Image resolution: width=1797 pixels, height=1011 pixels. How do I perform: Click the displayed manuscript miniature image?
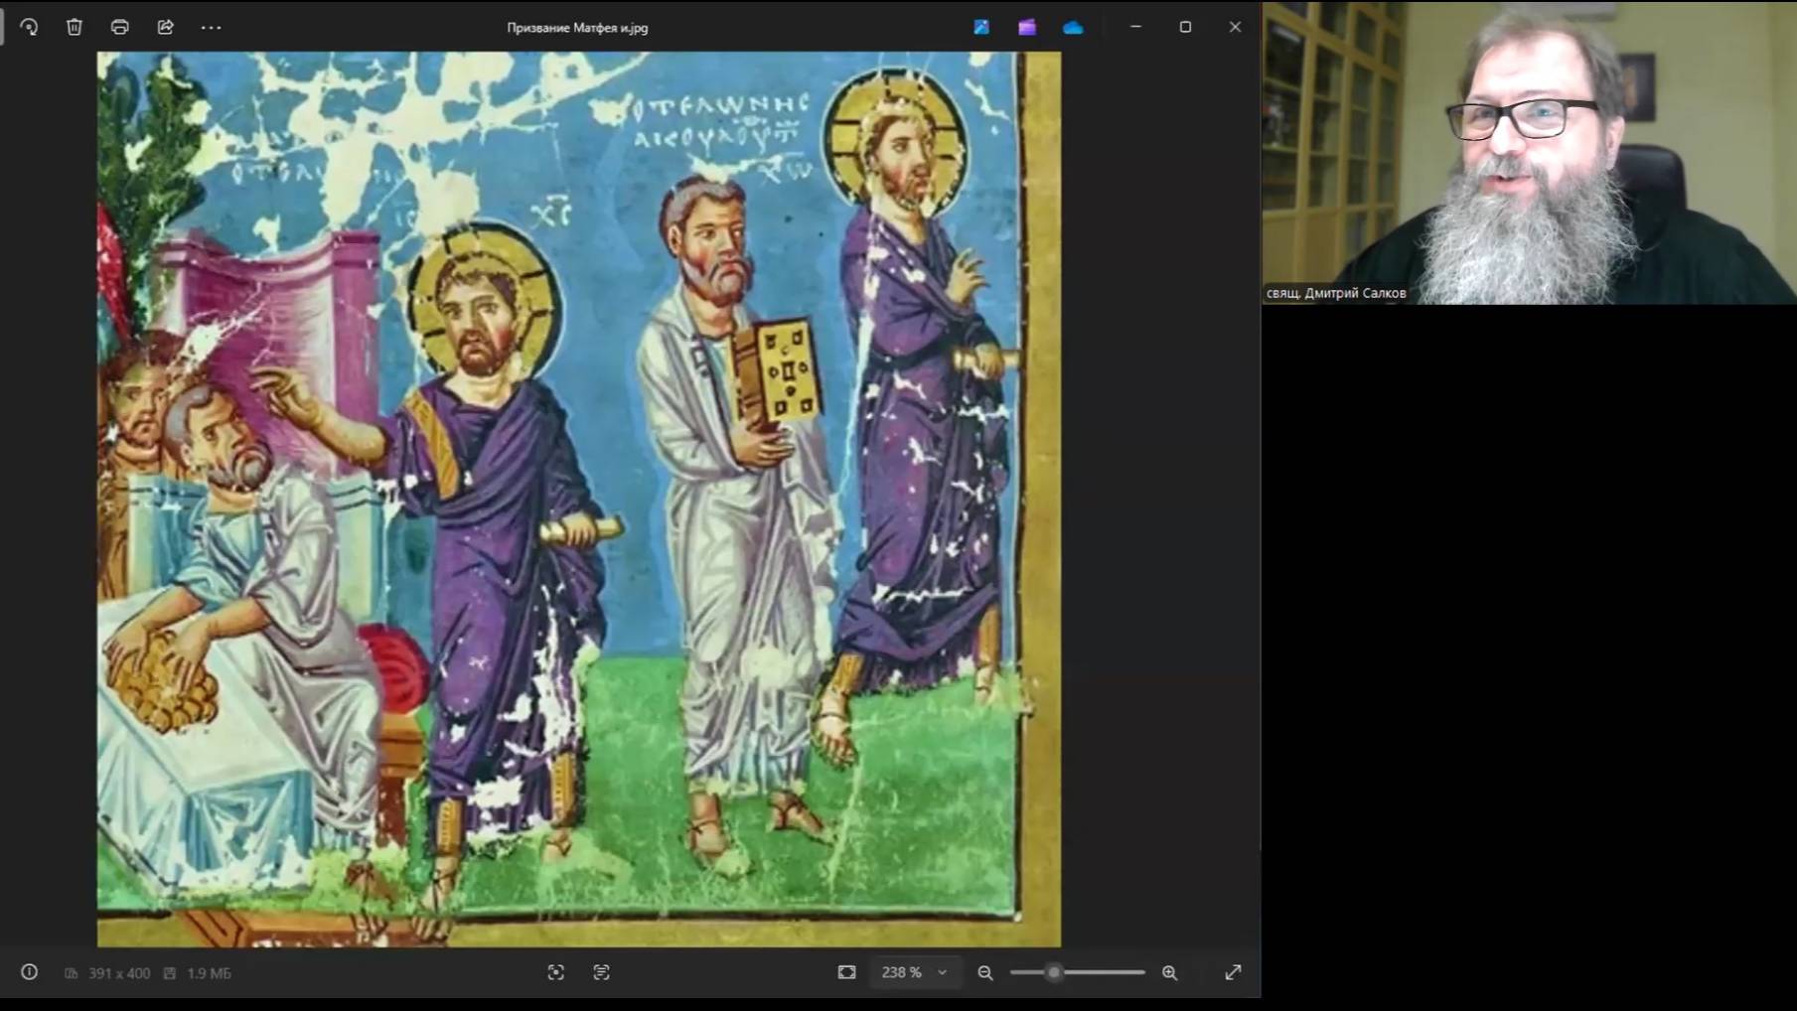coord(578,499)
